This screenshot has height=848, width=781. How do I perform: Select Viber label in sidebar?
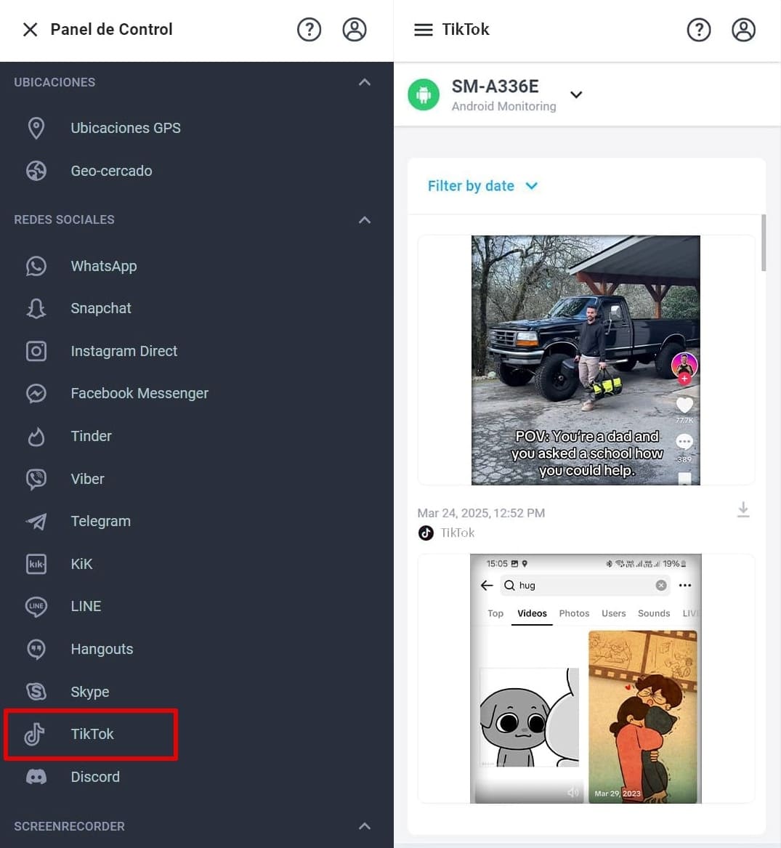pos(88,479)
